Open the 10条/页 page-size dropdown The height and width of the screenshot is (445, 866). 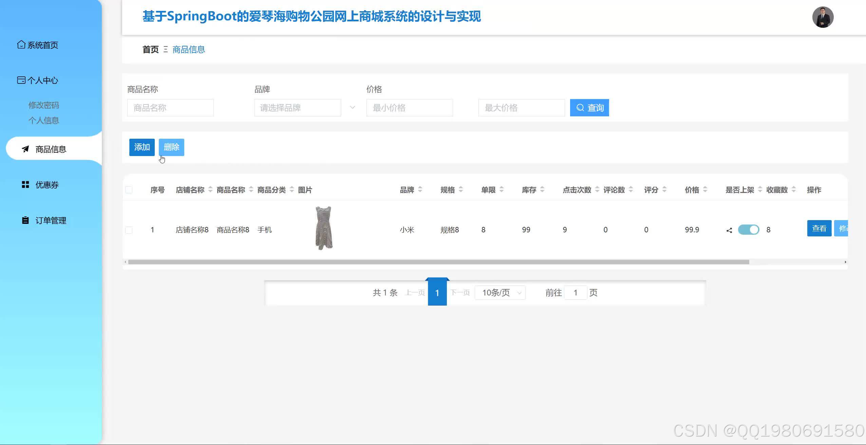coord(500,292)
